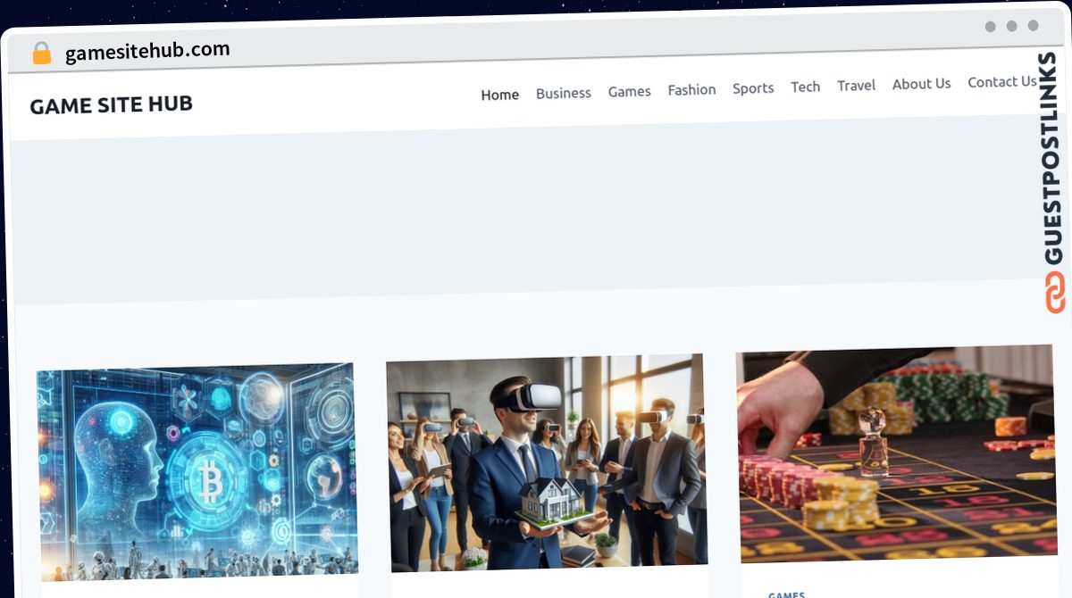Image resolution: width=1072 pixels, height=598 pixels.
Task: Click the orange padlock icon
Action: [x=42, y=54]
